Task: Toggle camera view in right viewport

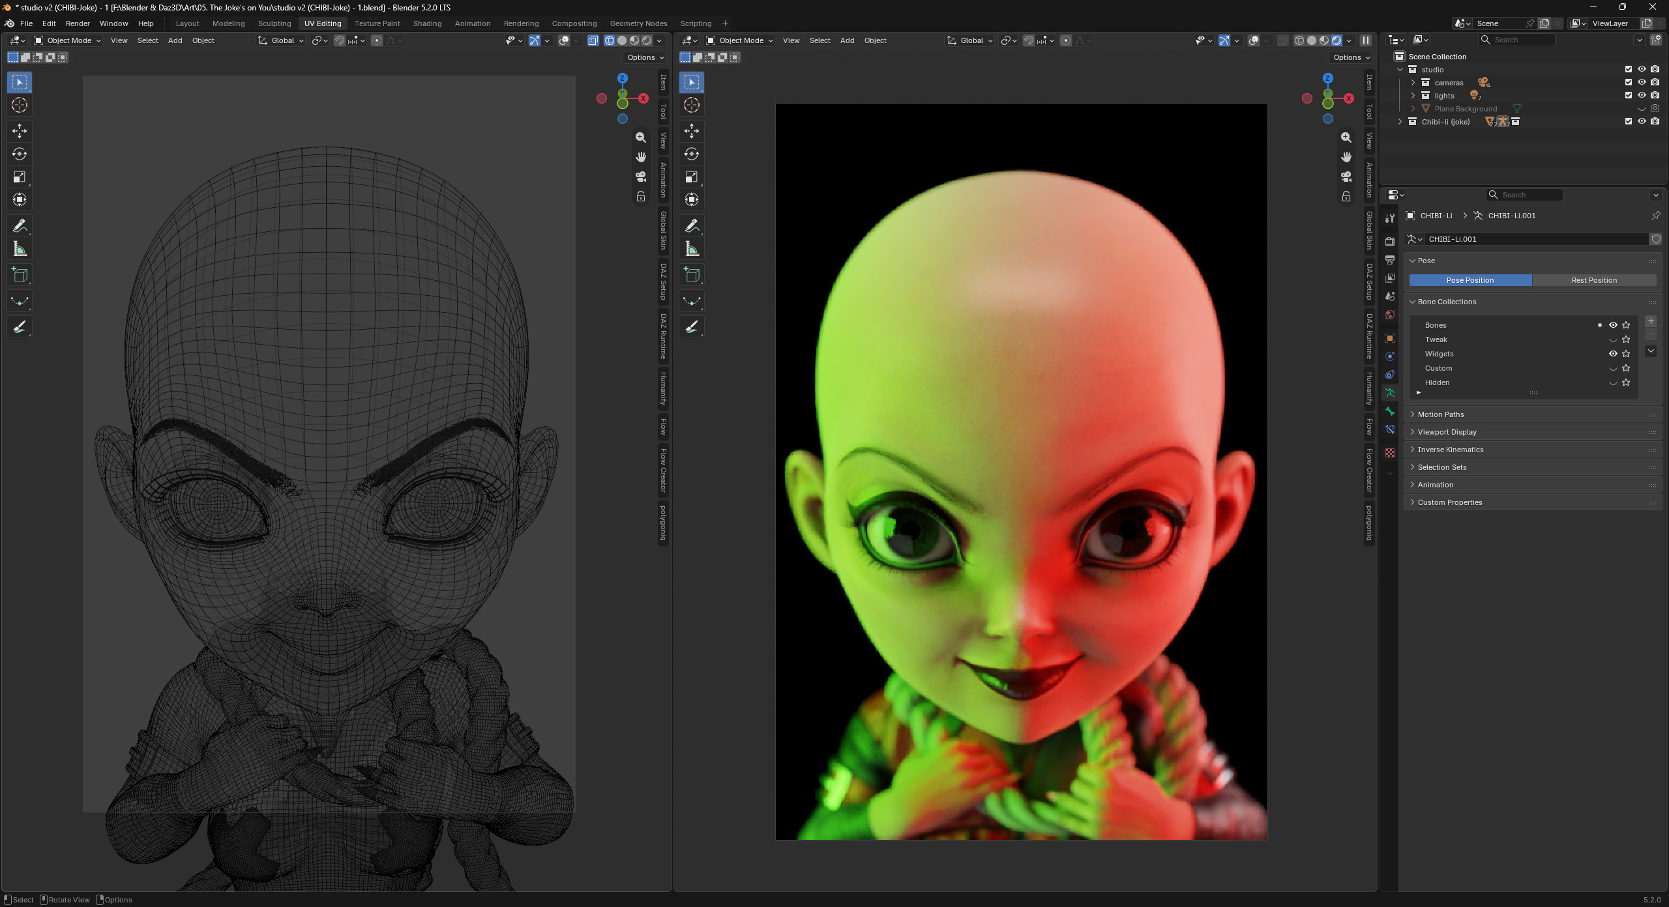Action: click(1346, 177)
